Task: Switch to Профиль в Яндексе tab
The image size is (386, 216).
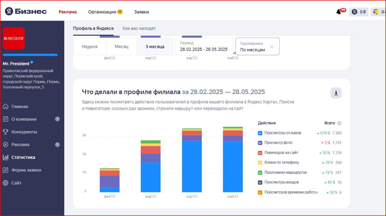Action: pos(93,28)
